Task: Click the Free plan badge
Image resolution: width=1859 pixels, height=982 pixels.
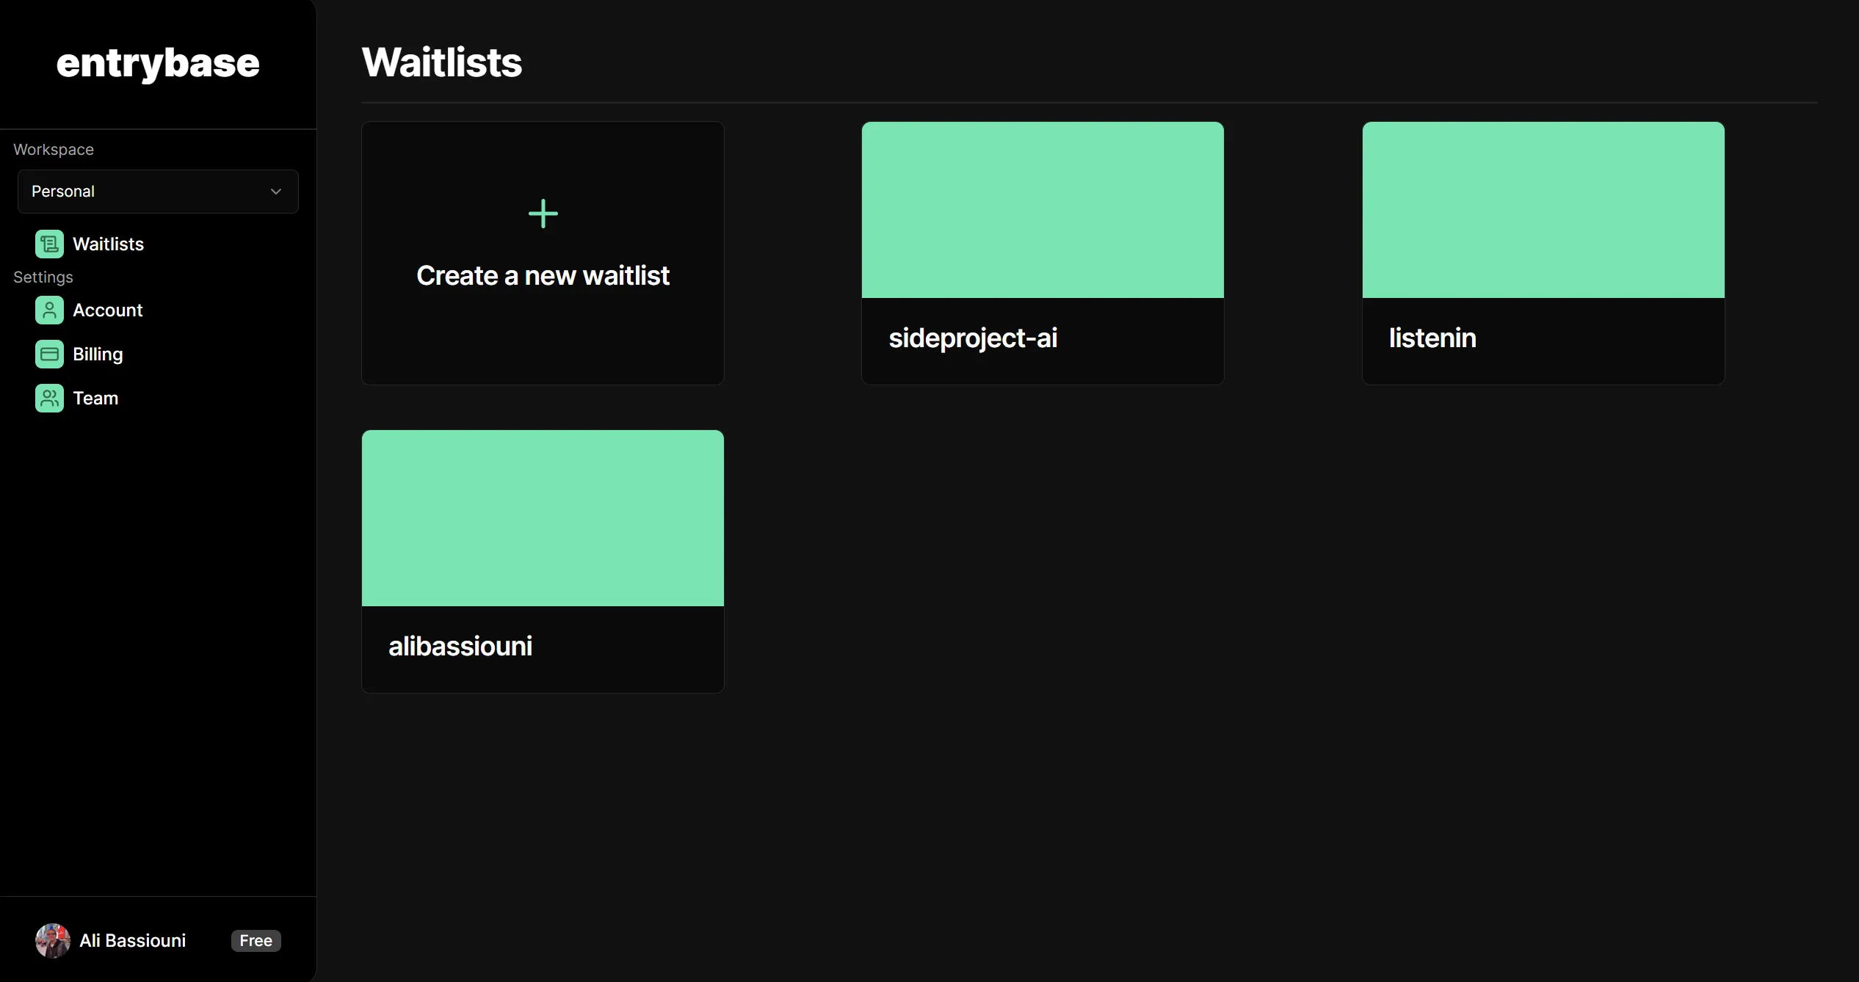Action: point(256,940)
